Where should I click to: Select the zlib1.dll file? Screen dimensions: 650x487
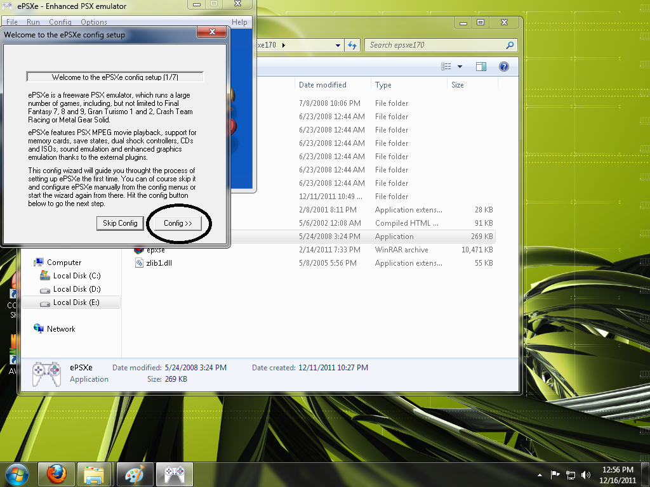(159, 263)
